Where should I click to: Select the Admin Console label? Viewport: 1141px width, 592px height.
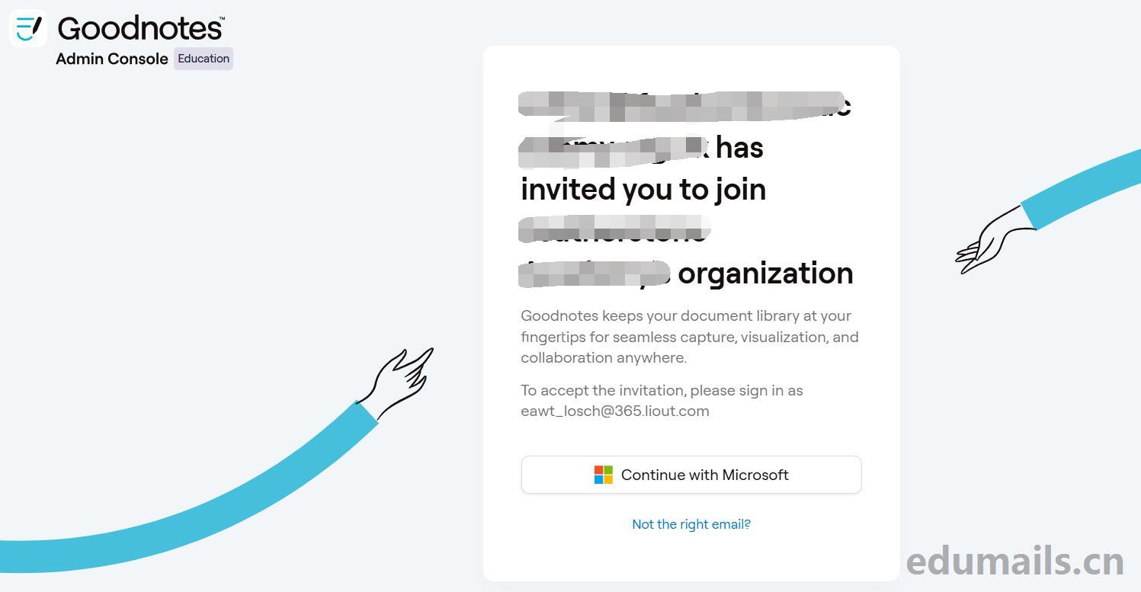(112, 59)
